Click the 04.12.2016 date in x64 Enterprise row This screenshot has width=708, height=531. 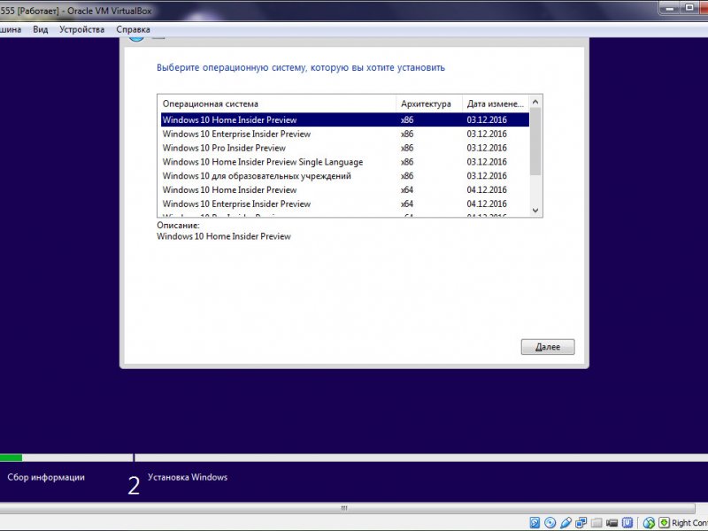pos(487,204)
